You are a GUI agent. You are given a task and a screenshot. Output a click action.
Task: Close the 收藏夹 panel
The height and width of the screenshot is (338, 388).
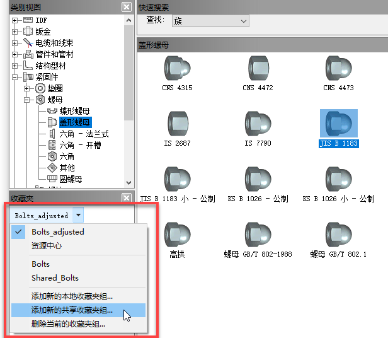[x=127, y=198]
